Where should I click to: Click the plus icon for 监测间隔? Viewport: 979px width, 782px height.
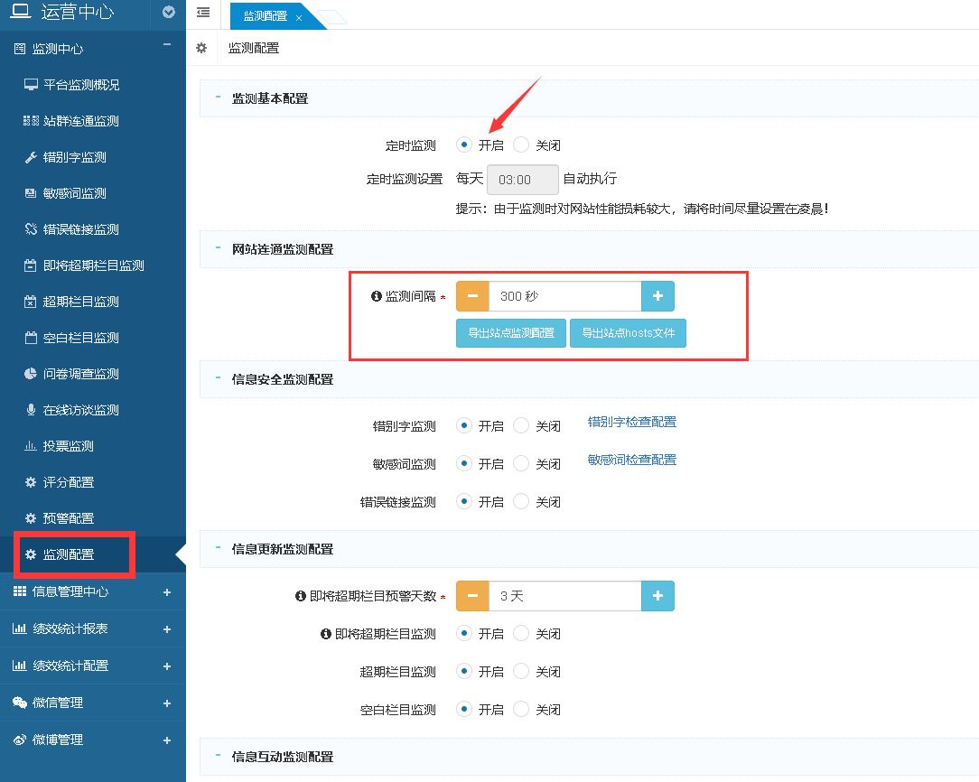pyautogui.click(x=657, y=296)
